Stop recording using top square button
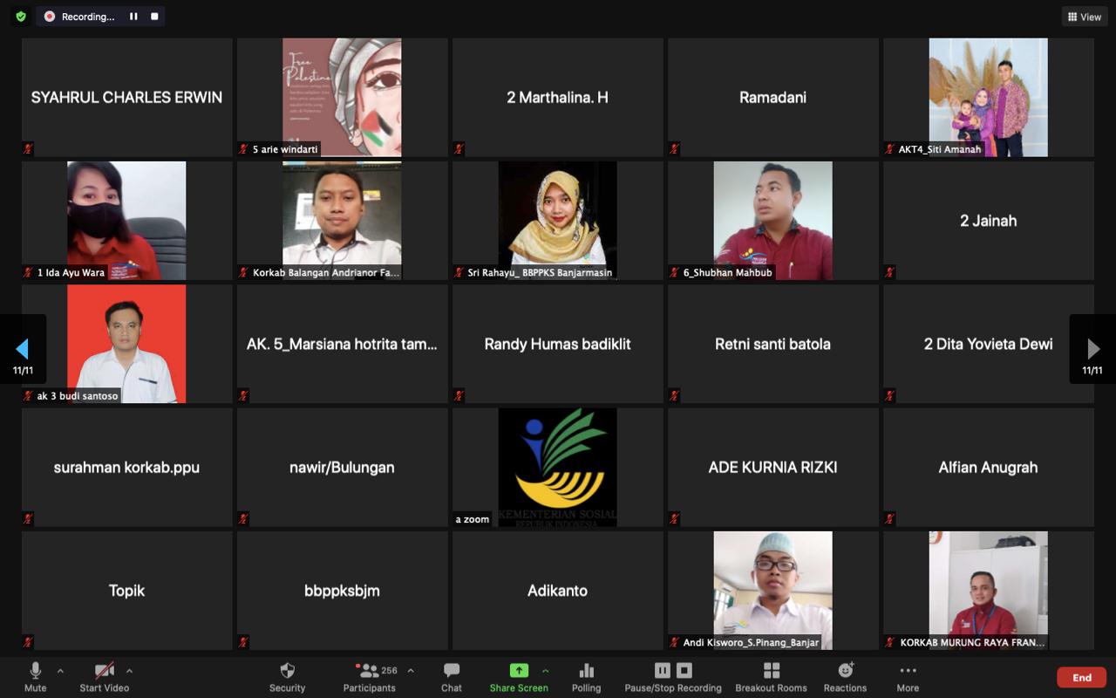Image resolution: width=1116 pixels, height=698 pixels. coord(154,17)
